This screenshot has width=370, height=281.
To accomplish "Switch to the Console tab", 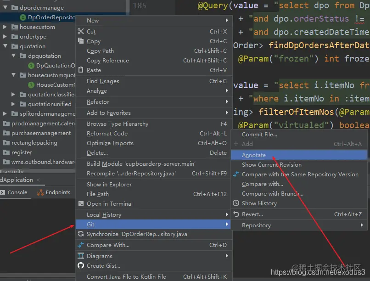I will click(15, 192).
